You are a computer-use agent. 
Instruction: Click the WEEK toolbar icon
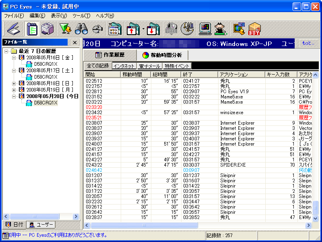(171, 29)
